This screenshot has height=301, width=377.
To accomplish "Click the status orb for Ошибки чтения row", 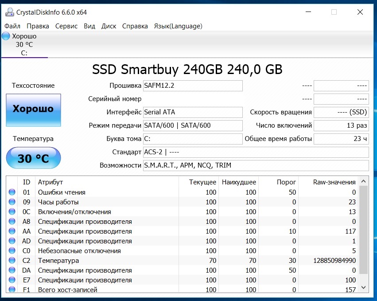I will [12, 192].
